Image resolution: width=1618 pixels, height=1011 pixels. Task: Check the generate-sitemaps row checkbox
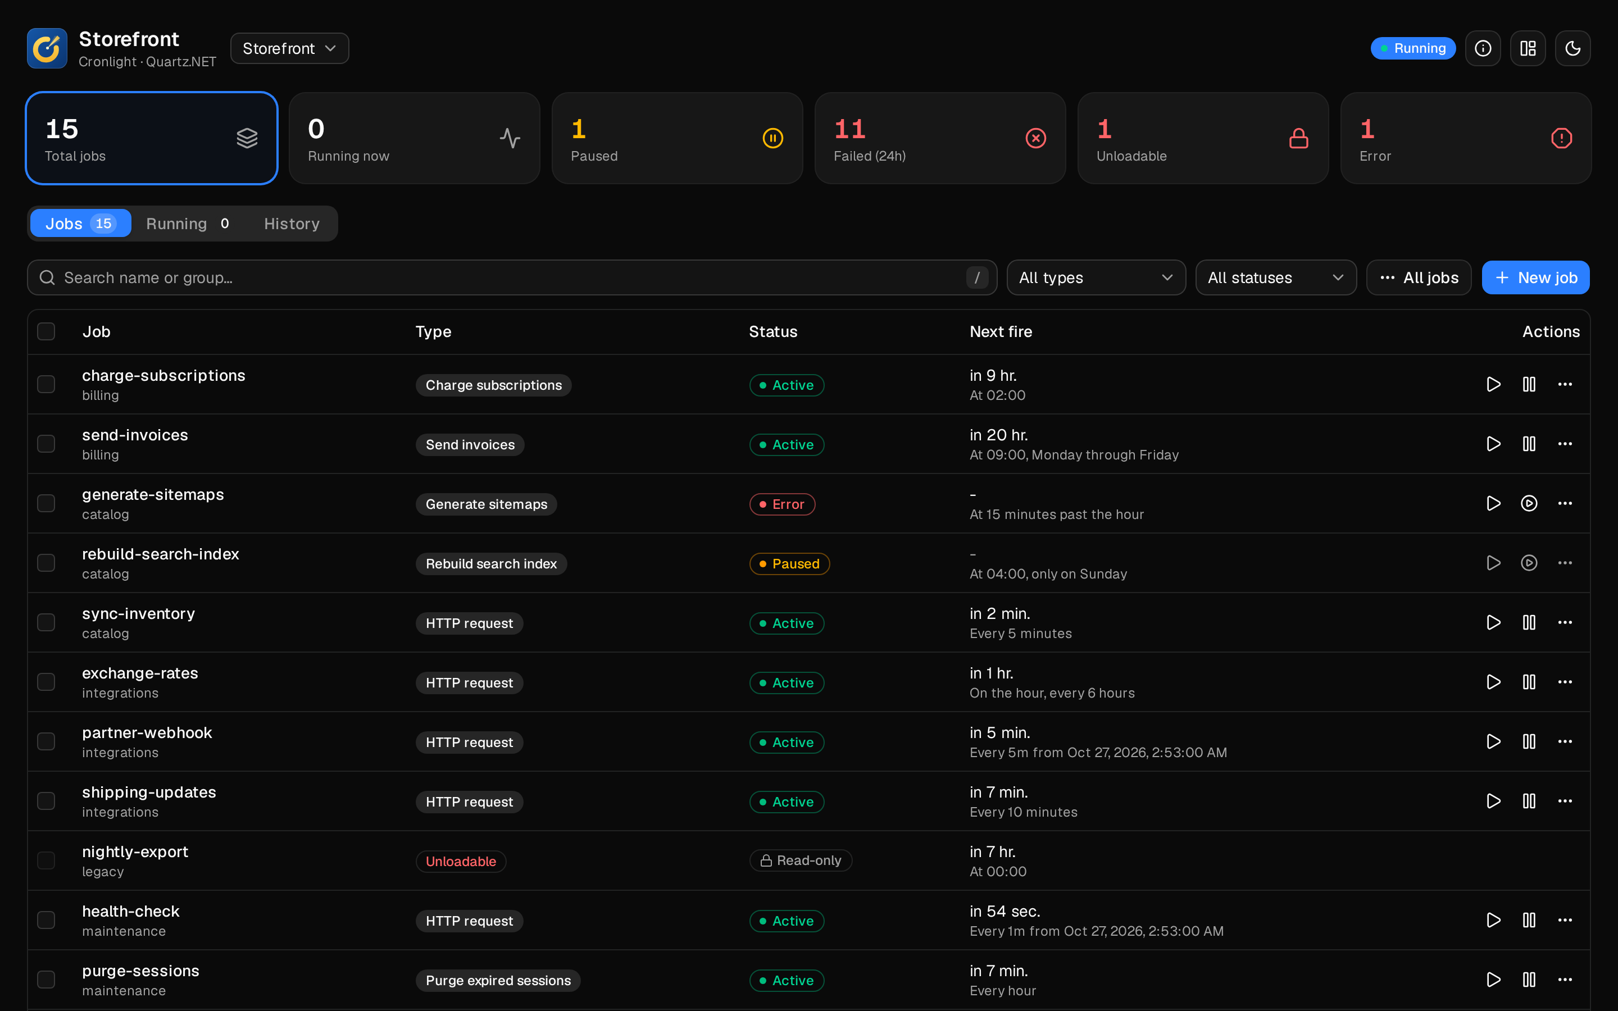(46, 503)
